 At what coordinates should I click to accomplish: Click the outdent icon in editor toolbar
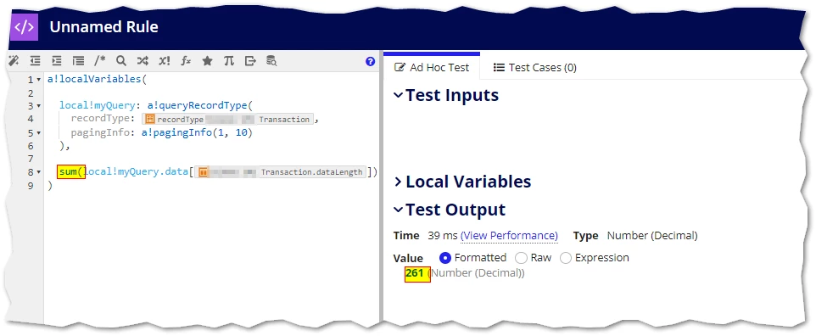[36, 61]
